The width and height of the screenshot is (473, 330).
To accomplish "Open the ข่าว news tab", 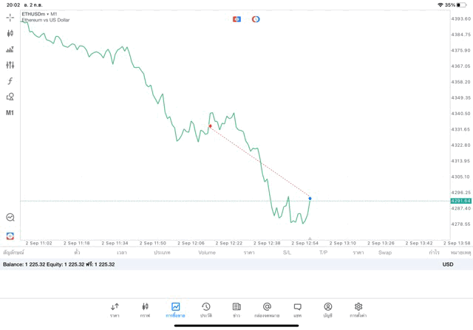I will point(236,310).
